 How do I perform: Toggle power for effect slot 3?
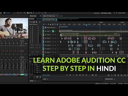tap(32, 31)
